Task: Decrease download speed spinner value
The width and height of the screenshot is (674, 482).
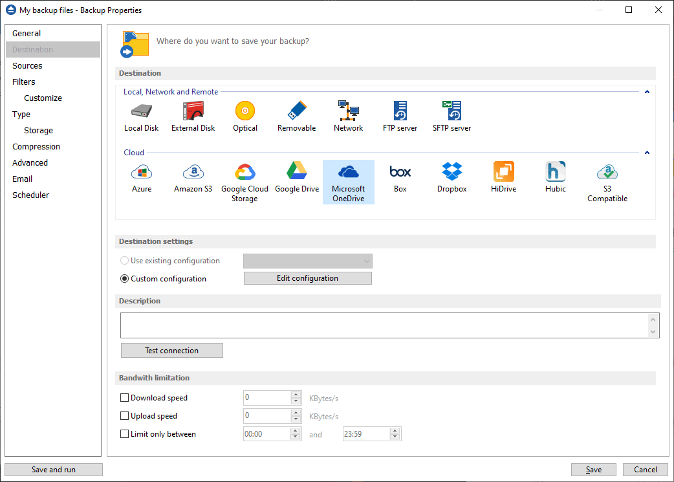Action: pos(296,401)
